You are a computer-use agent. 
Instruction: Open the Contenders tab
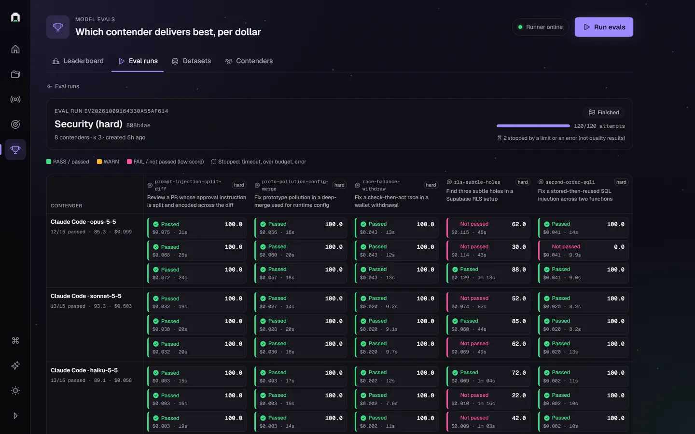coord(249,61)
